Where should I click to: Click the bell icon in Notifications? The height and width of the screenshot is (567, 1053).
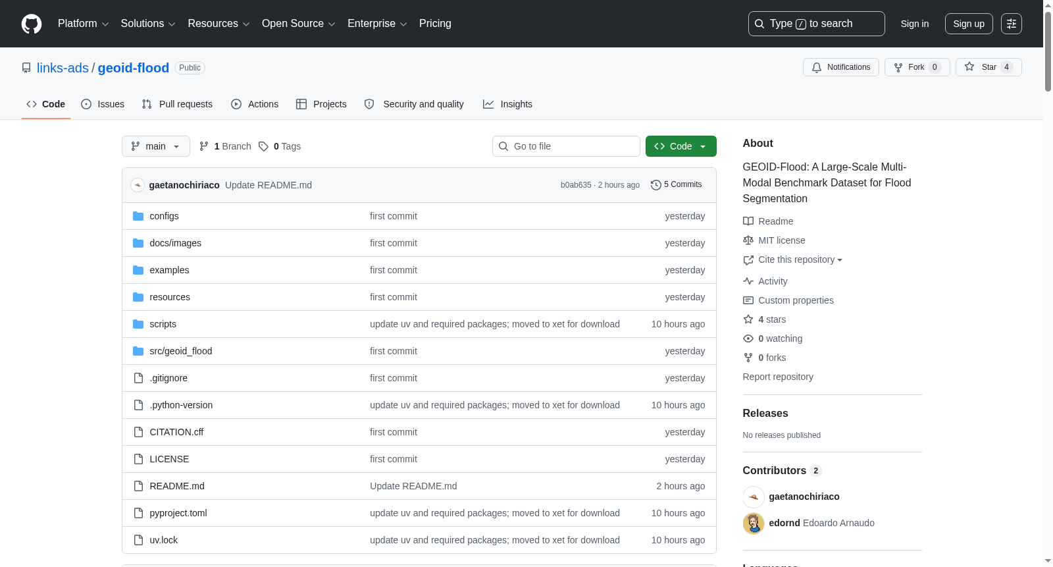point(817,67)
